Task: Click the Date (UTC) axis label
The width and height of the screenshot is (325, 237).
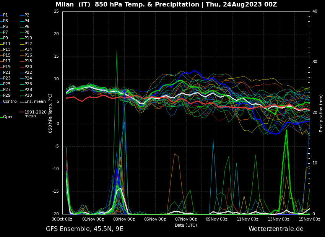Action: coord(186,225)
